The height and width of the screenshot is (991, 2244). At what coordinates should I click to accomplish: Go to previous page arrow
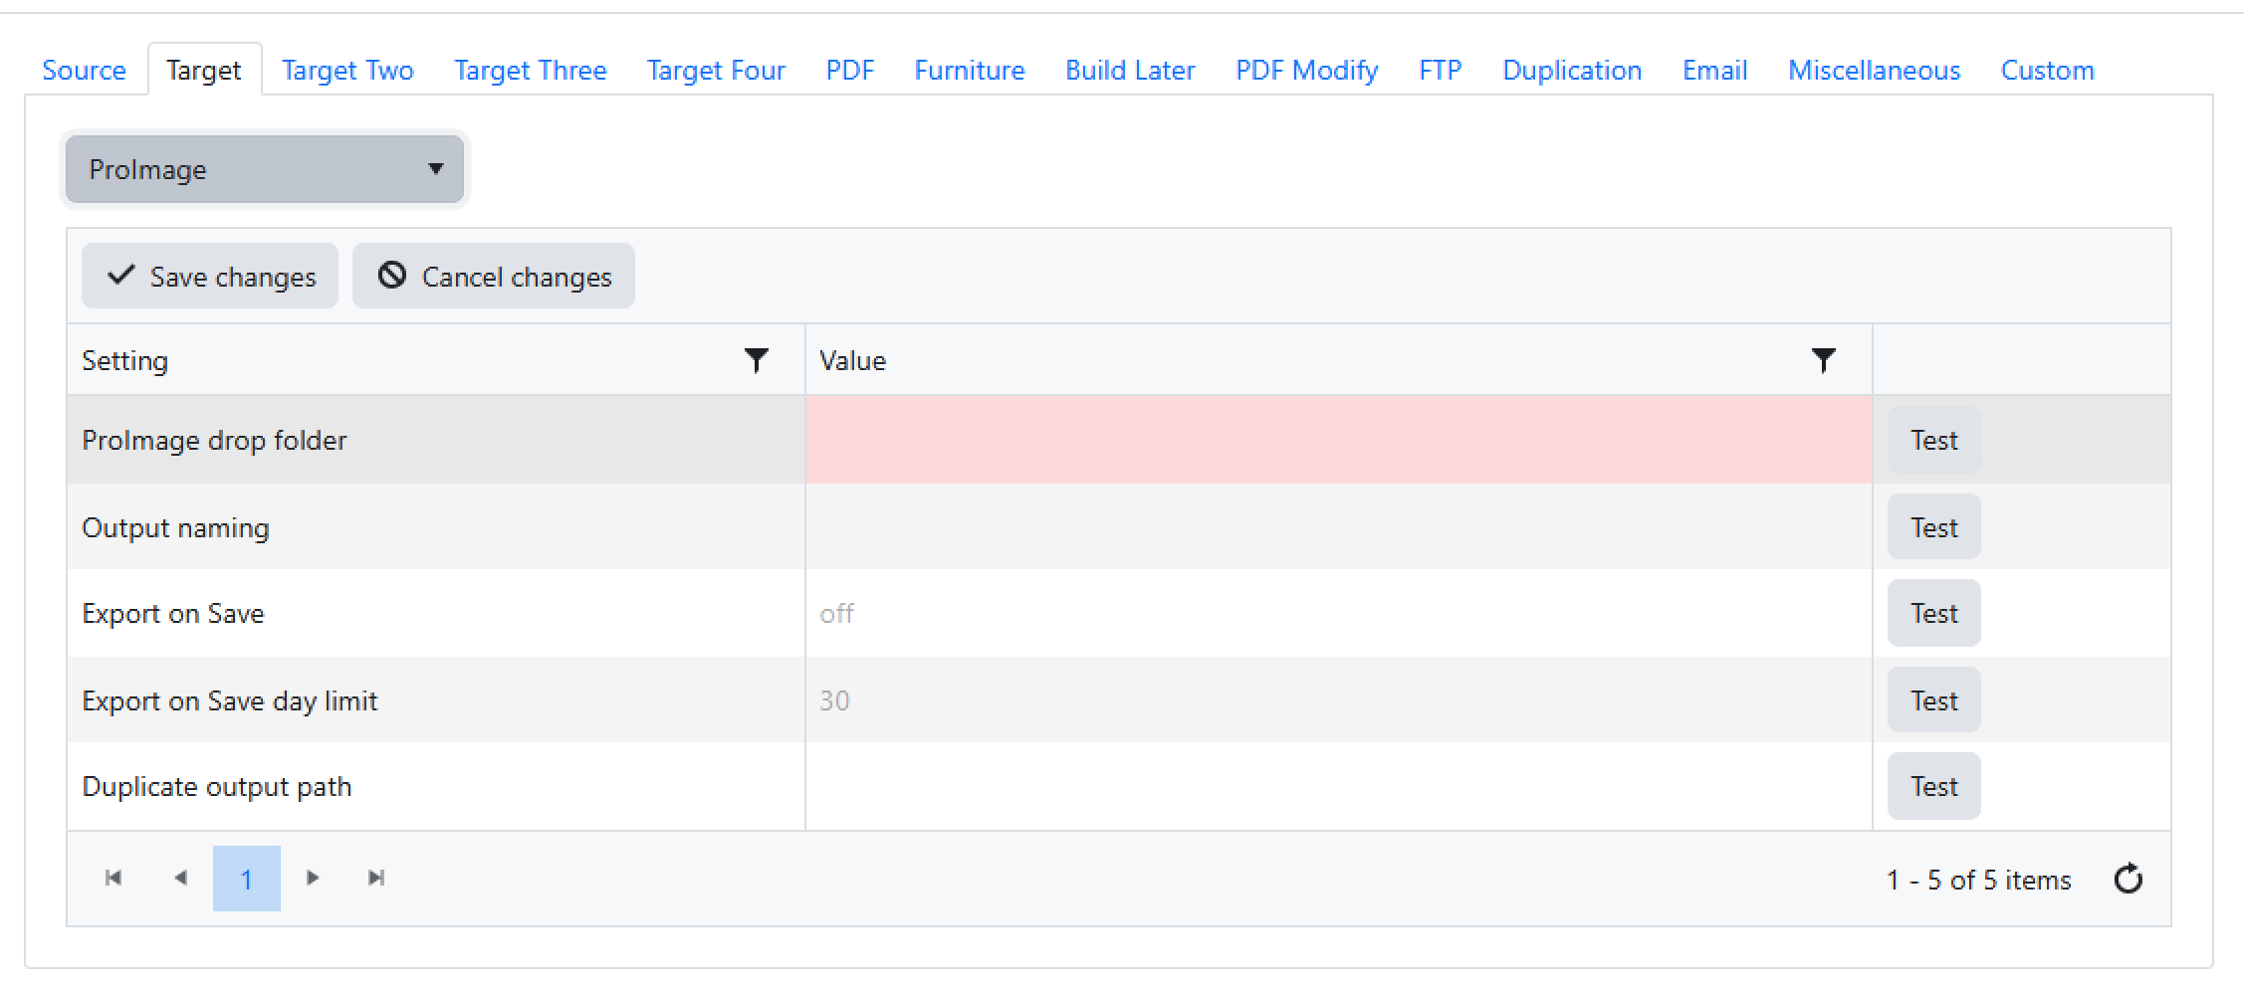(x=180, y=878)
